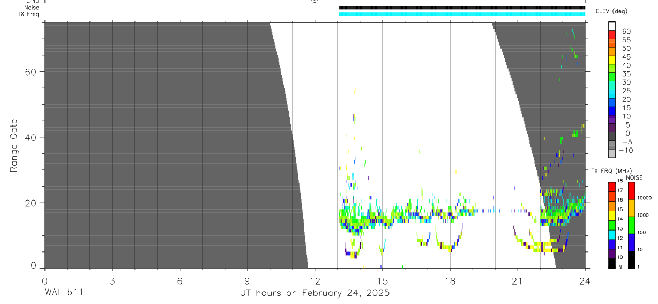The width and height of the screenshot is (658, 304).
Task: Click the green 30–35 degree elevation swatch
Action: (612, 77)
